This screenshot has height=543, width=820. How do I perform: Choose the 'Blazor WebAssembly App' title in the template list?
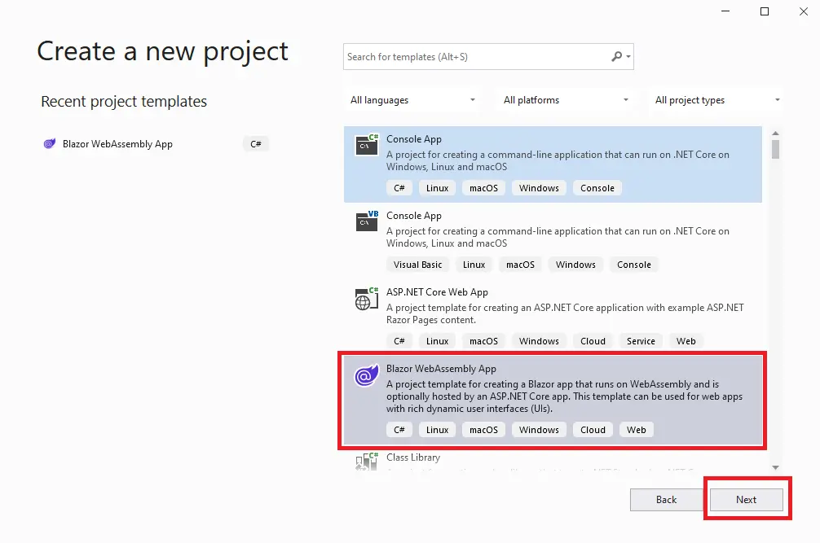tap(441, 369)
